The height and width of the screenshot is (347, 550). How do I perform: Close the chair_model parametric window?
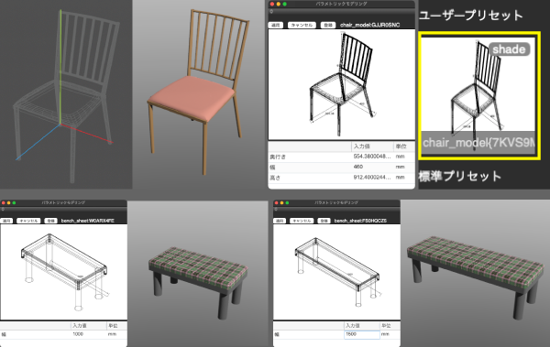[x=272, y=4]
